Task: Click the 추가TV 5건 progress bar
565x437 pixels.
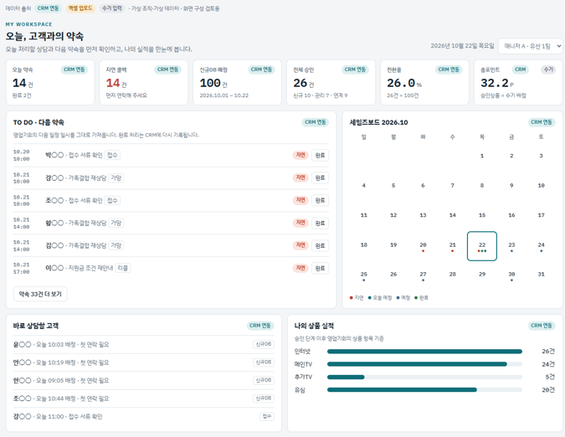Action: (424, 377)
